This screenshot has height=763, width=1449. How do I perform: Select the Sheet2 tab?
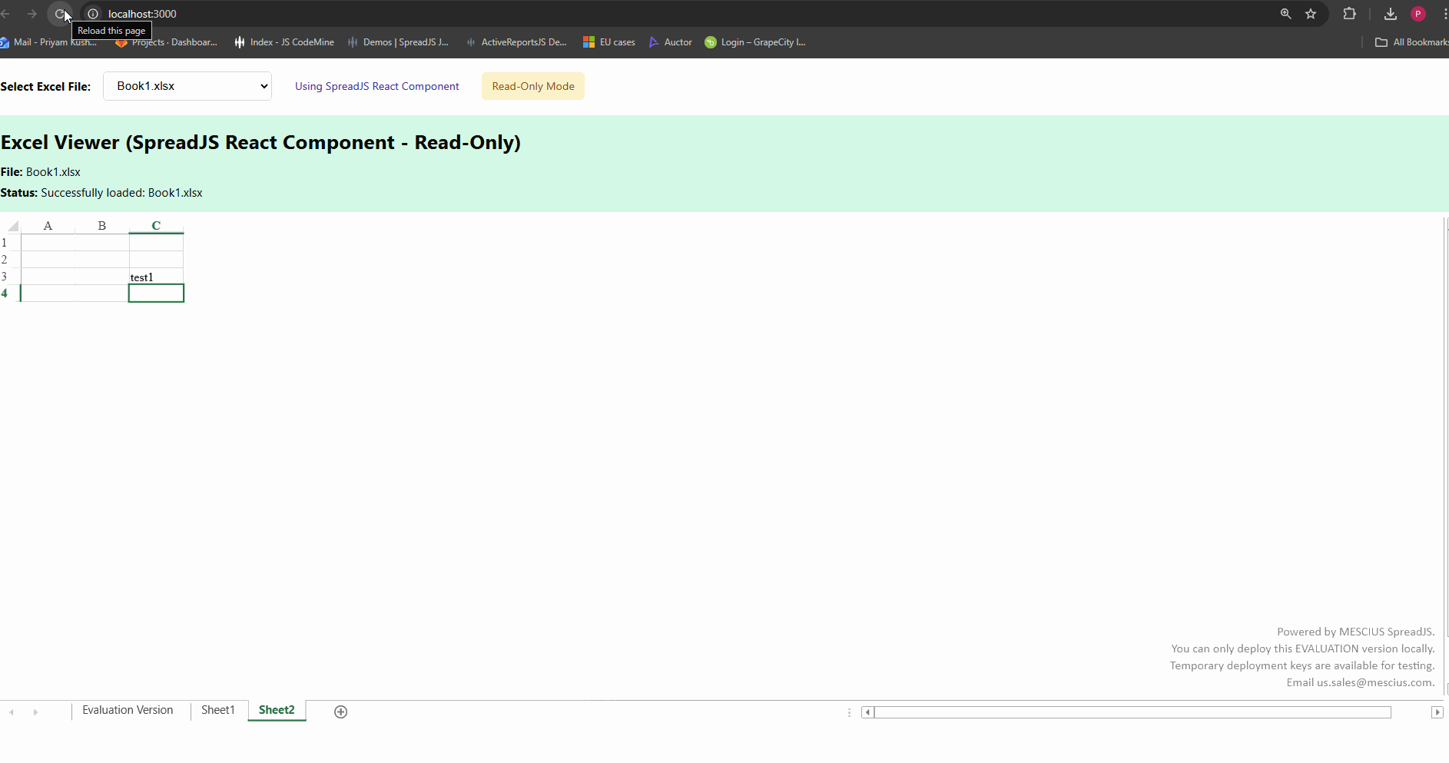(277, 710)
